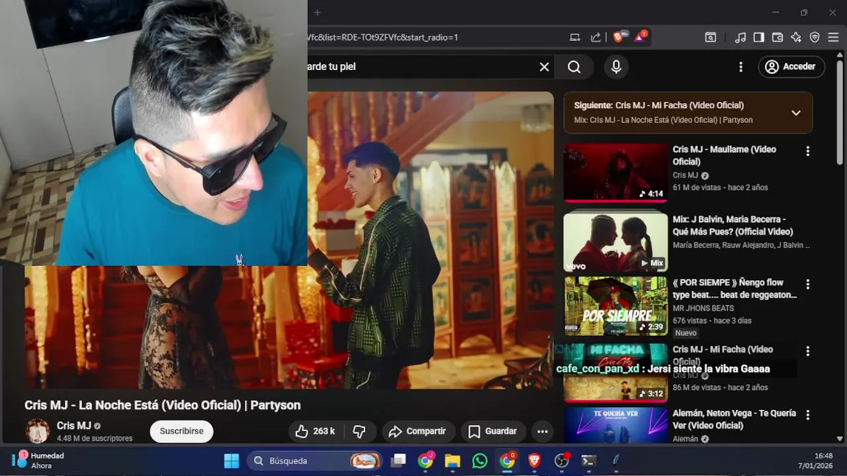Screen dimensions: 847x476
Task: Toggle the browser sidebar panel icon
Action: 759,38
